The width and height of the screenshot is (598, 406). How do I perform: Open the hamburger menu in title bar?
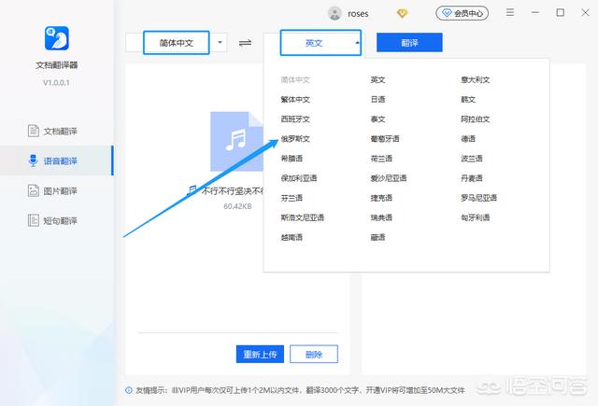pyautogui.click(x=509, y=14)
